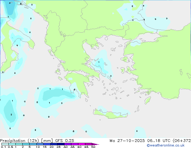Click the '50' legend scale label

pyautogui.click(x=93, y=147)
